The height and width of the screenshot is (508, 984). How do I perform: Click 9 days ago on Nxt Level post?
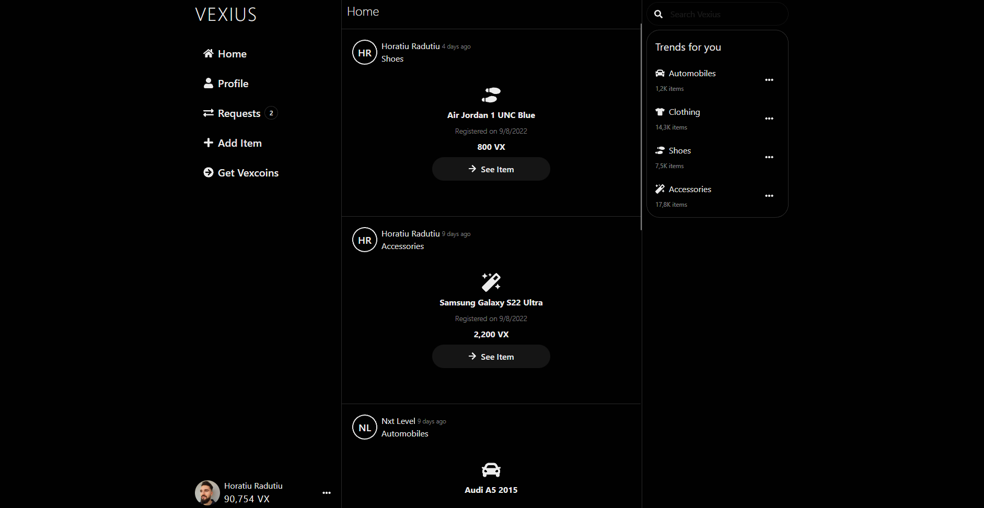(x=432, y=421)
